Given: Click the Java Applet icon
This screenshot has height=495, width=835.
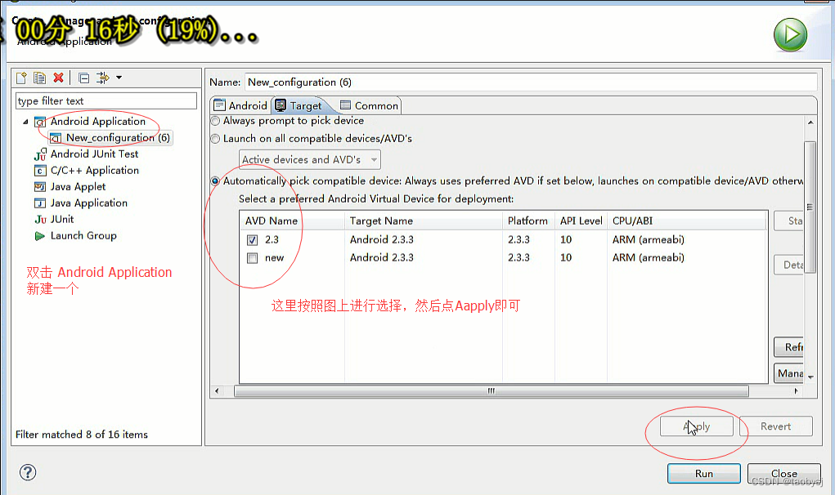Looking at the screenshot, I should pos(40,186).
